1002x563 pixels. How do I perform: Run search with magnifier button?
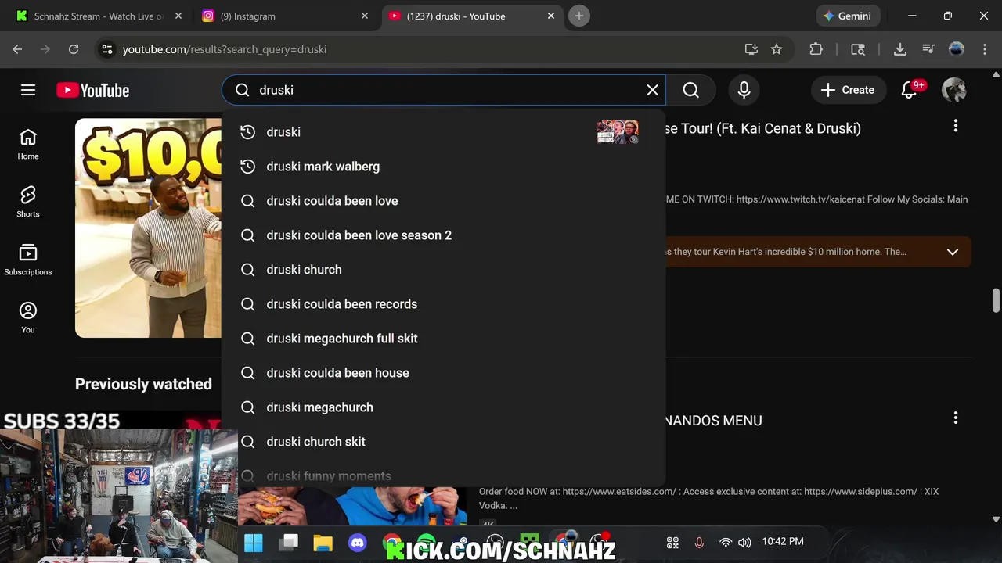[x=690, y=90]
